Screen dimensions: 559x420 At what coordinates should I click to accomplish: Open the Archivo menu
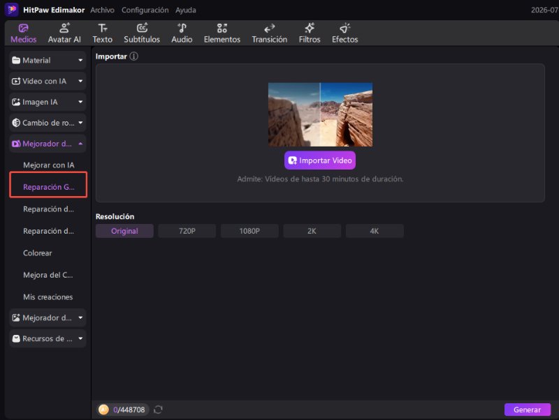102,10
